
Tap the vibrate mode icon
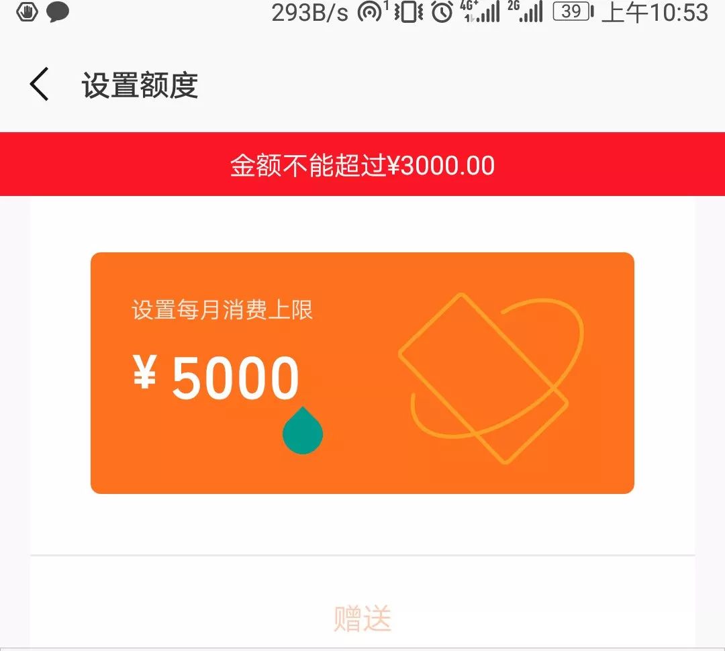pyautogui.click(x=409, y=12)
